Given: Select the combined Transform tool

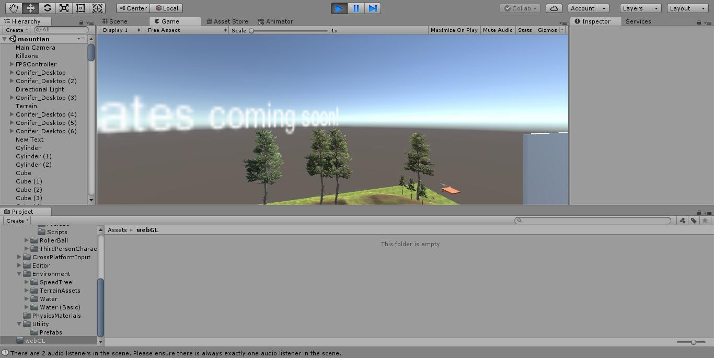Looking at the screenshot, I should click(x=97, y=8).
